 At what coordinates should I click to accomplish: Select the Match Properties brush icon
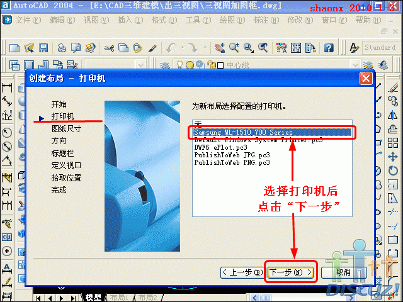click(x=152, y=48)
